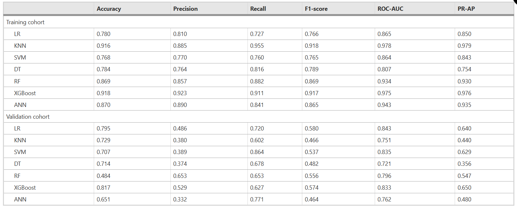The width and height of the screenshot is (517, 207).
Task: Click the KNN row label under Training cohort
Action: pos(20,46)
